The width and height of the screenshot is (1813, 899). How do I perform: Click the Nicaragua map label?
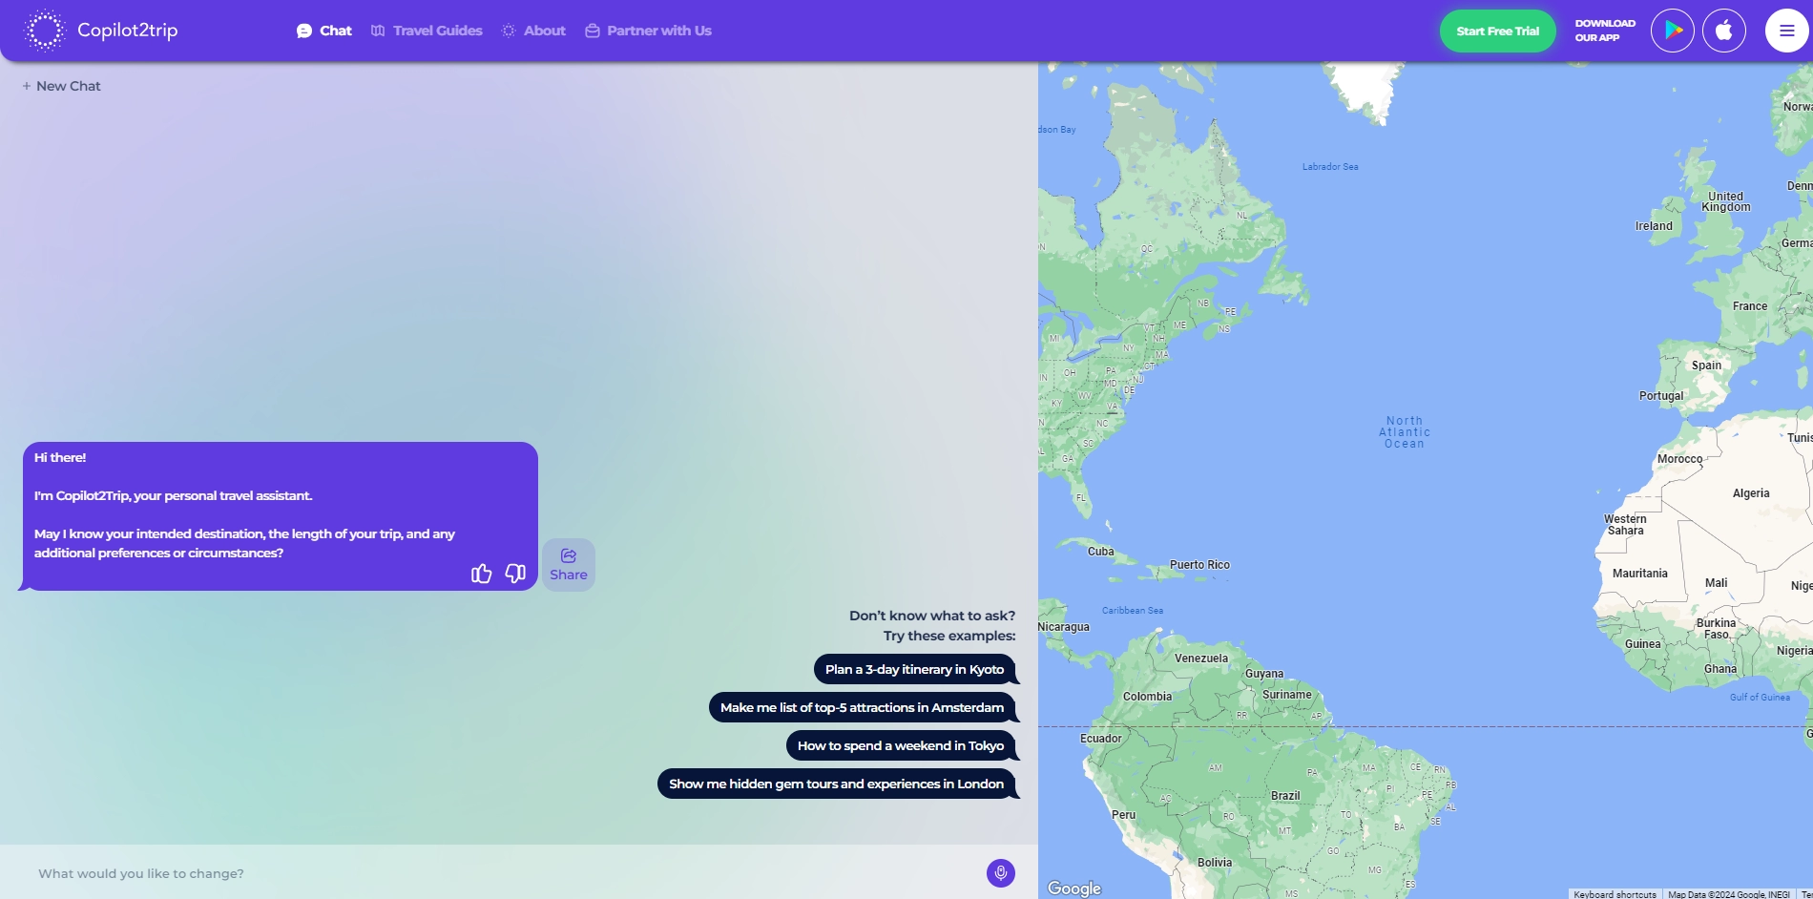coord(1064,627)
